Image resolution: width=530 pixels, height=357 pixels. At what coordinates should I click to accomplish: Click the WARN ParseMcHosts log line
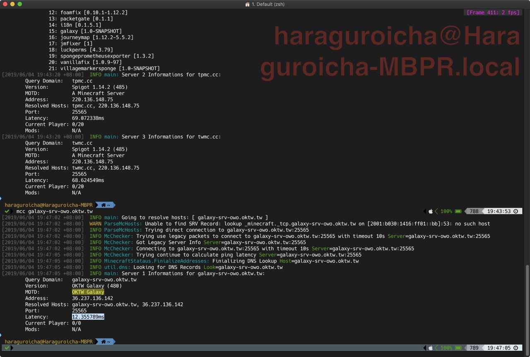point(246,224)
